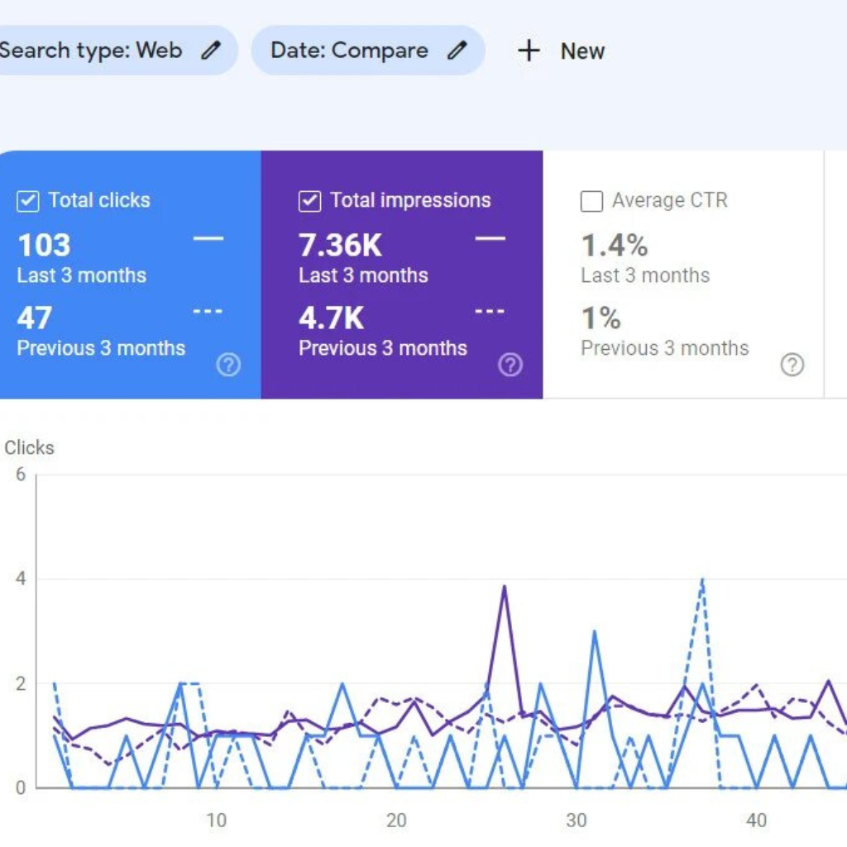Click dashed line legend in Total impressions card
847x847 pixels.
click(x=490, y=311)
